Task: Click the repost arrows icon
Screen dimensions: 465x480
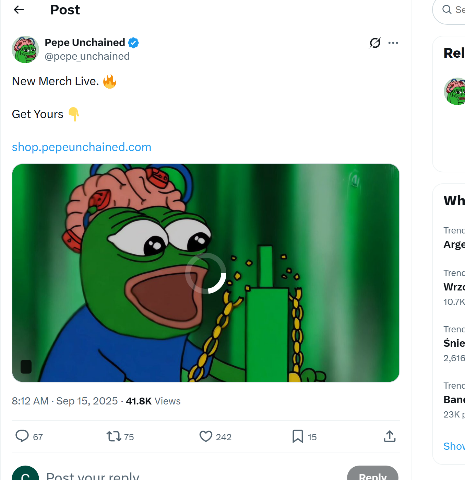Action: (x=114, y=436)
